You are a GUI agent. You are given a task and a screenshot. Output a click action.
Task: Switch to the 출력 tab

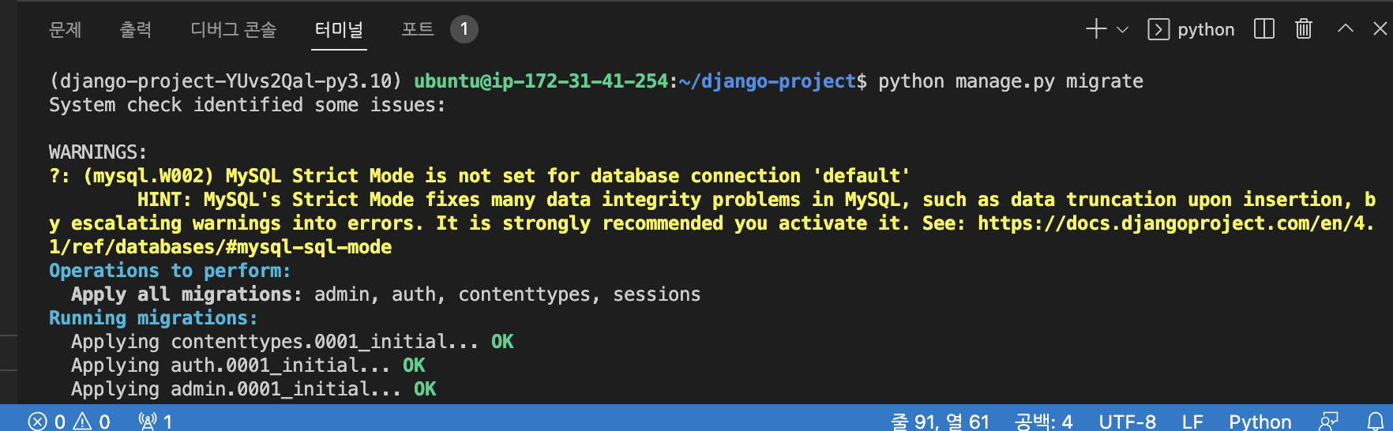click(136, 29)
